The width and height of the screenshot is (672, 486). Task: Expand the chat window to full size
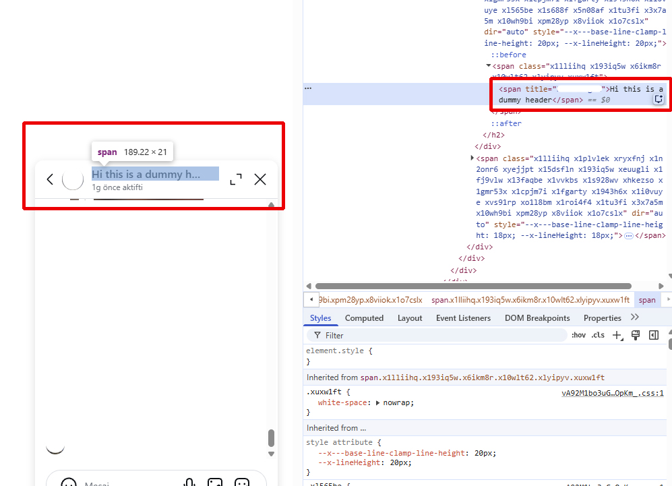236,179
